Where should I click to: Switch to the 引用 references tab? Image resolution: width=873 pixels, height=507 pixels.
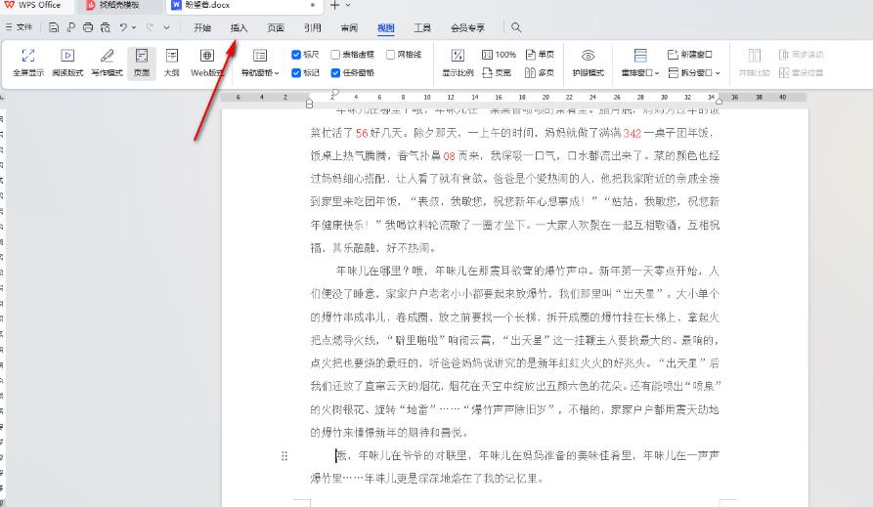tap(312, 27)
